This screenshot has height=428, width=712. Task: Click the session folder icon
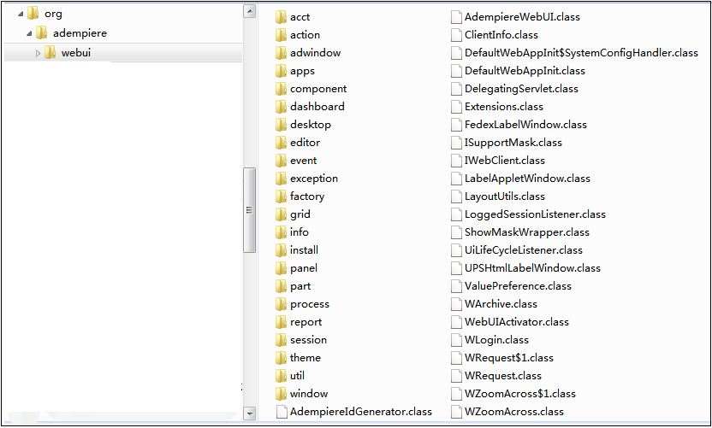(x=281, y=340)
